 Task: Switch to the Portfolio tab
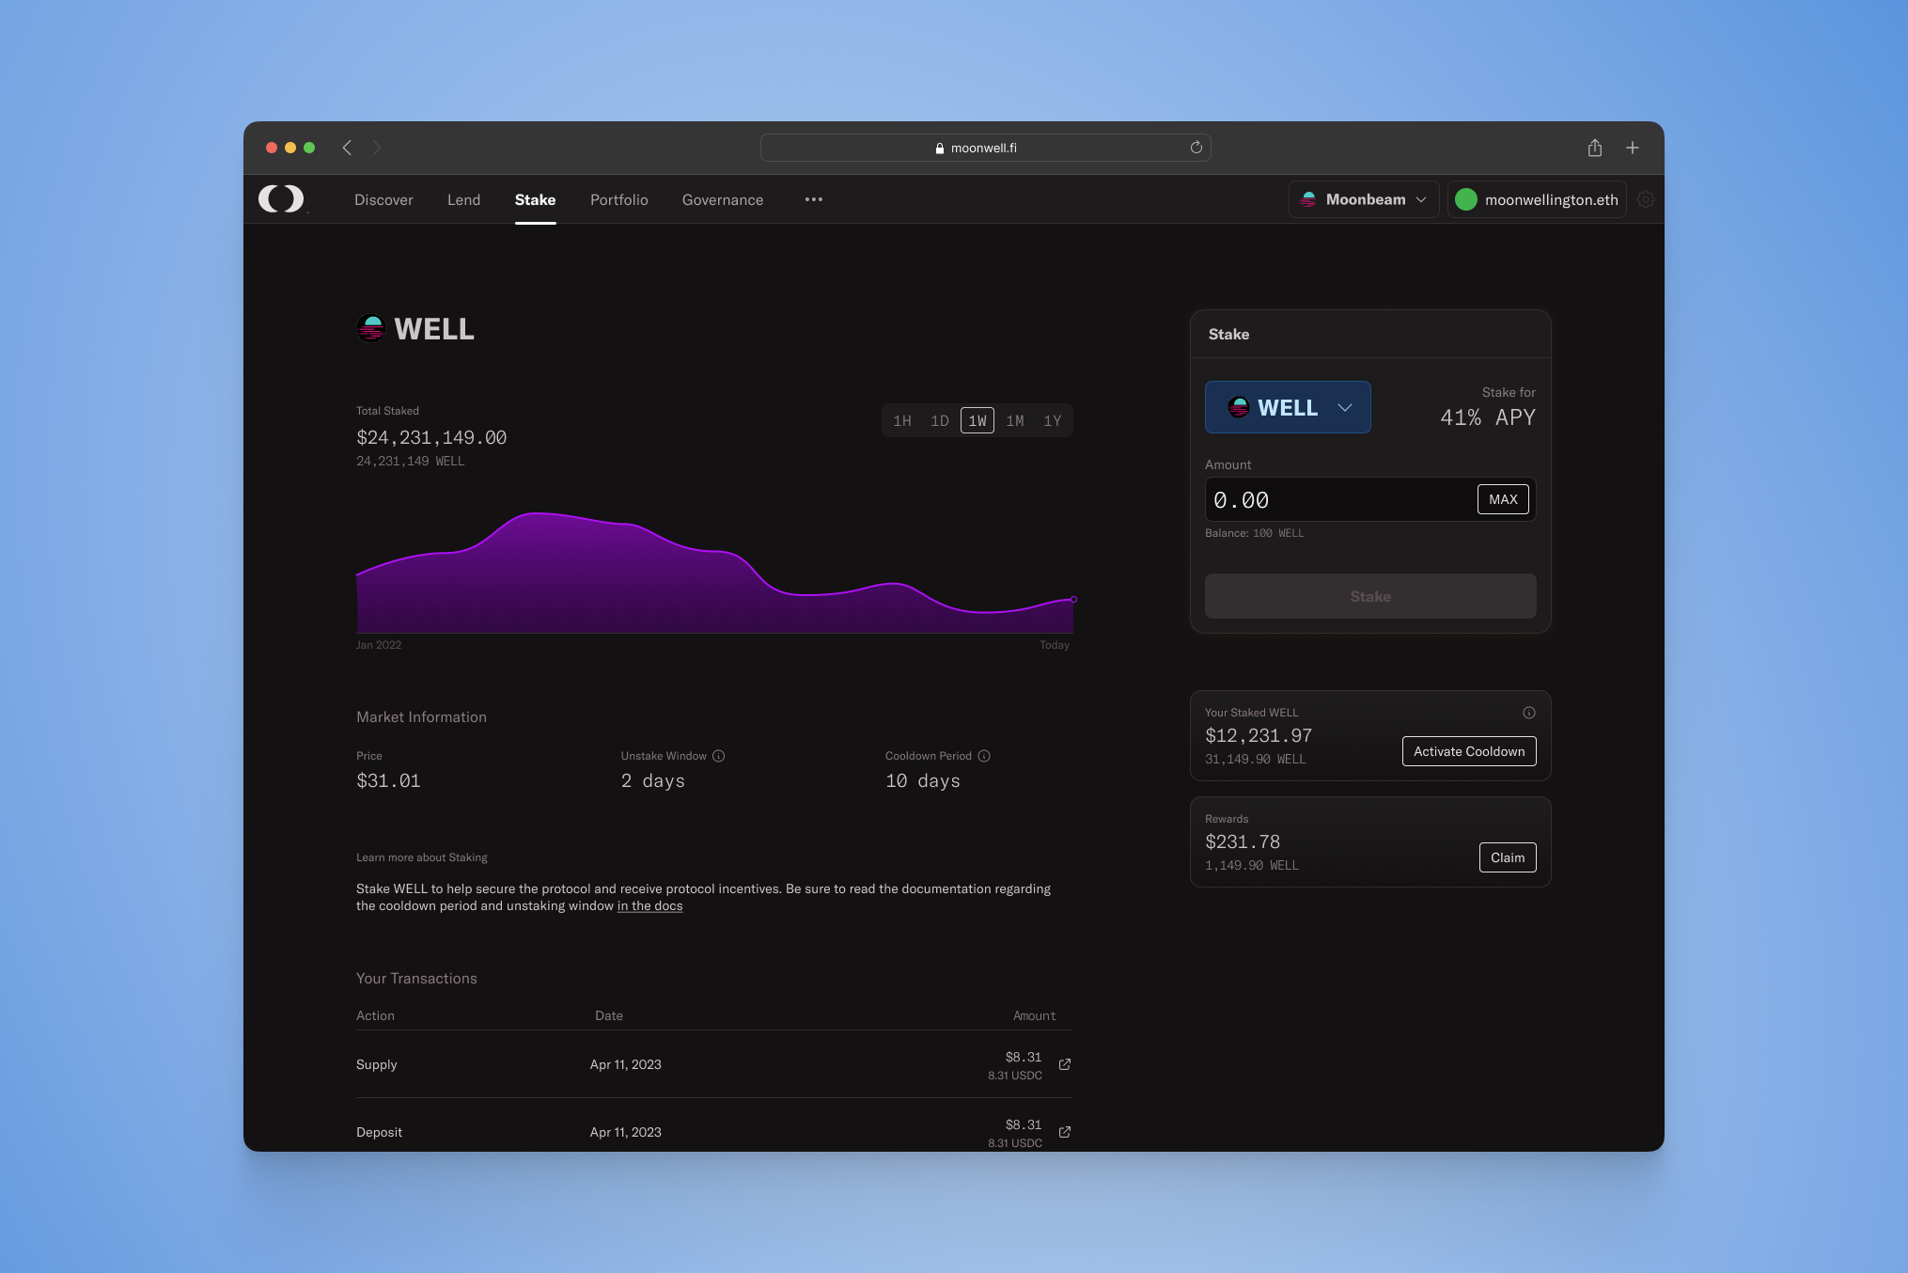618,199
